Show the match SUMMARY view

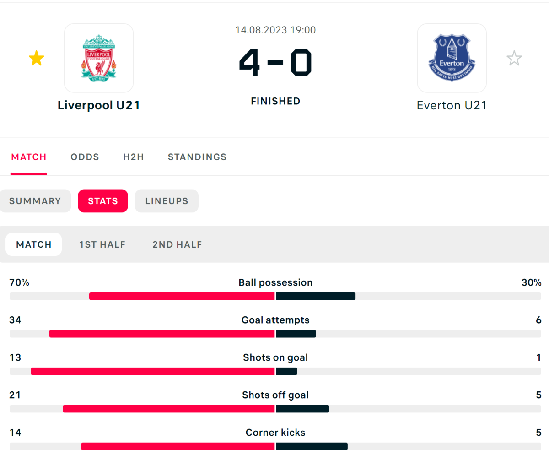tap(35, 201)
